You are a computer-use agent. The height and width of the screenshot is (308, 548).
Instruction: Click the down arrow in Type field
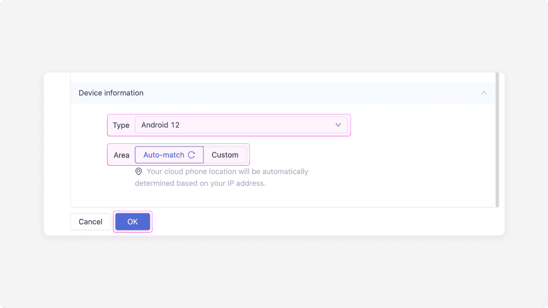click(338, 125)
